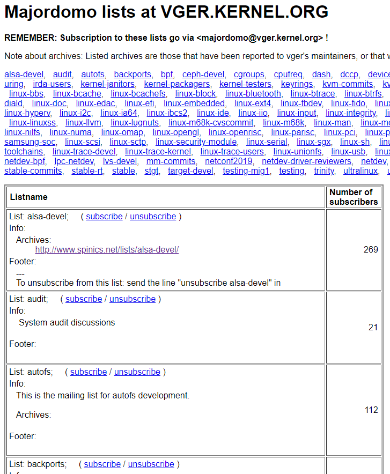The width and height of the screenshot is (390, 474).
Task: Jump to the audit list anchor
Action: [62, 75]
